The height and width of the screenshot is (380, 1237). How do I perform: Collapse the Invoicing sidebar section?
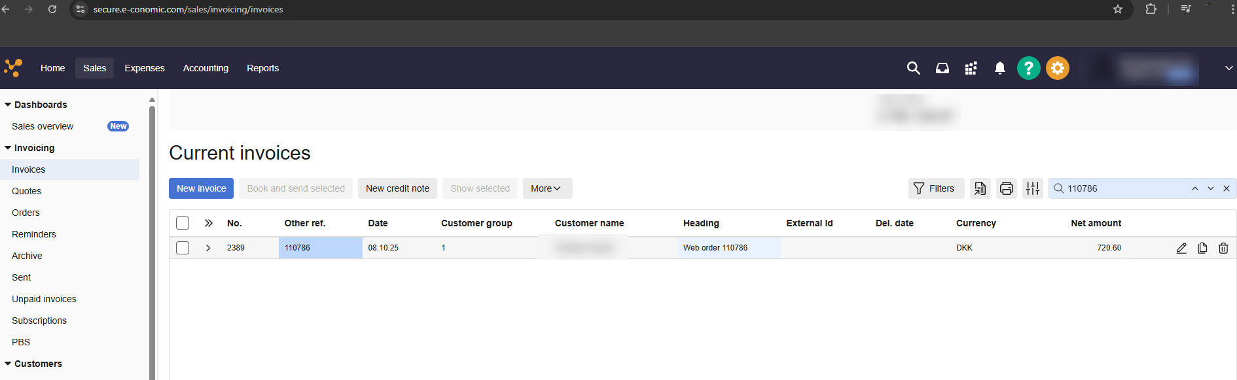click(8, 148)
